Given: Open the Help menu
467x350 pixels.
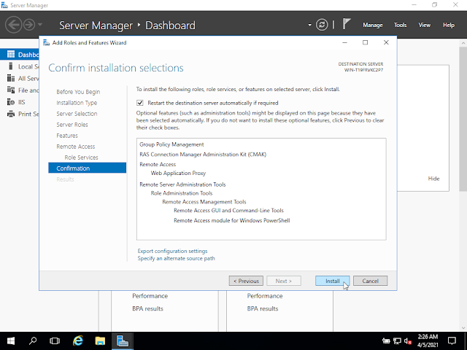Looking at the screenshot, I should tap(448, 25).
